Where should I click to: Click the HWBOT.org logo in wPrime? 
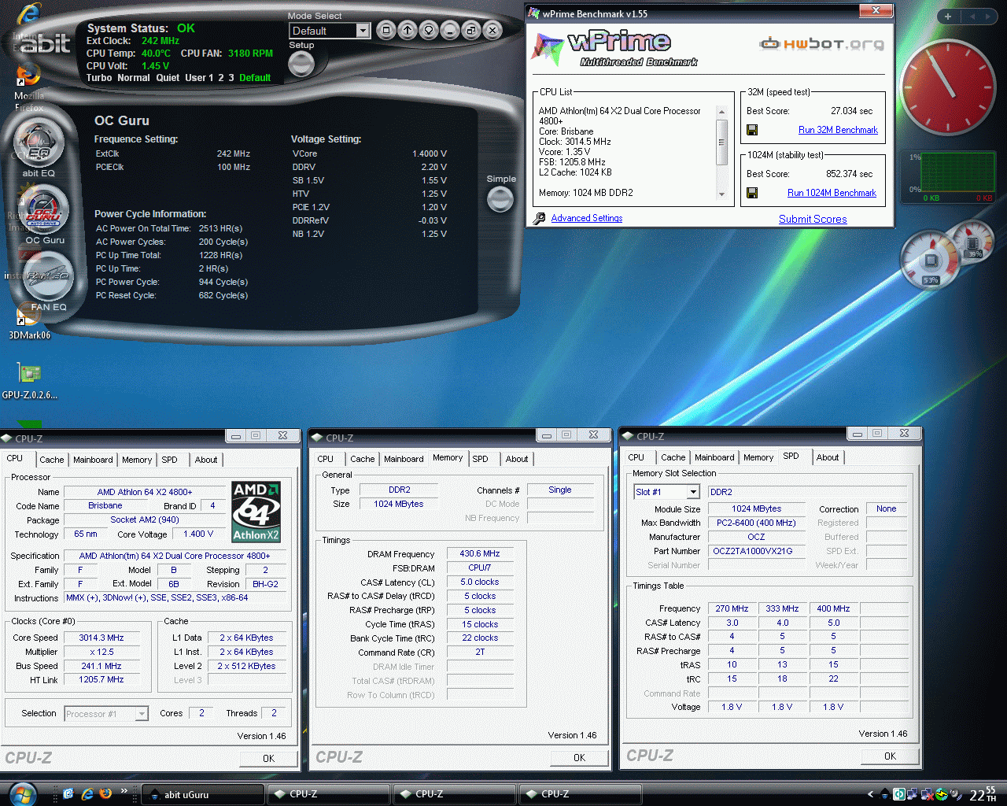coord(821,44)
